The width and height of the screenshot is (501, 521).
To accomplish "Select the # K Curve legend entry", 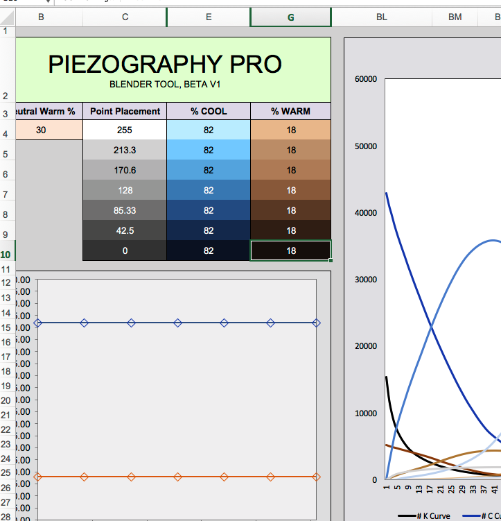I will pyautogui.click(x=423, y=516).
